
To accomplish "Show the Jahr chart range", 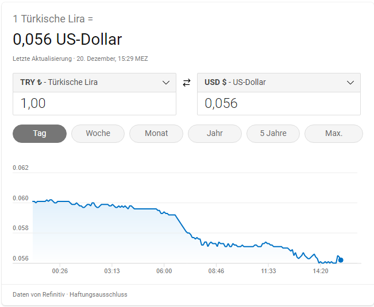I will coord(215,133).
